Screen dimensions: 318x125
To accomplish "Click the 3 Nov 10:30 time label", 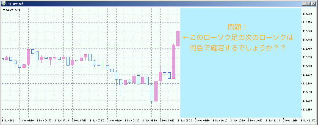I will (x=238, y=120).
